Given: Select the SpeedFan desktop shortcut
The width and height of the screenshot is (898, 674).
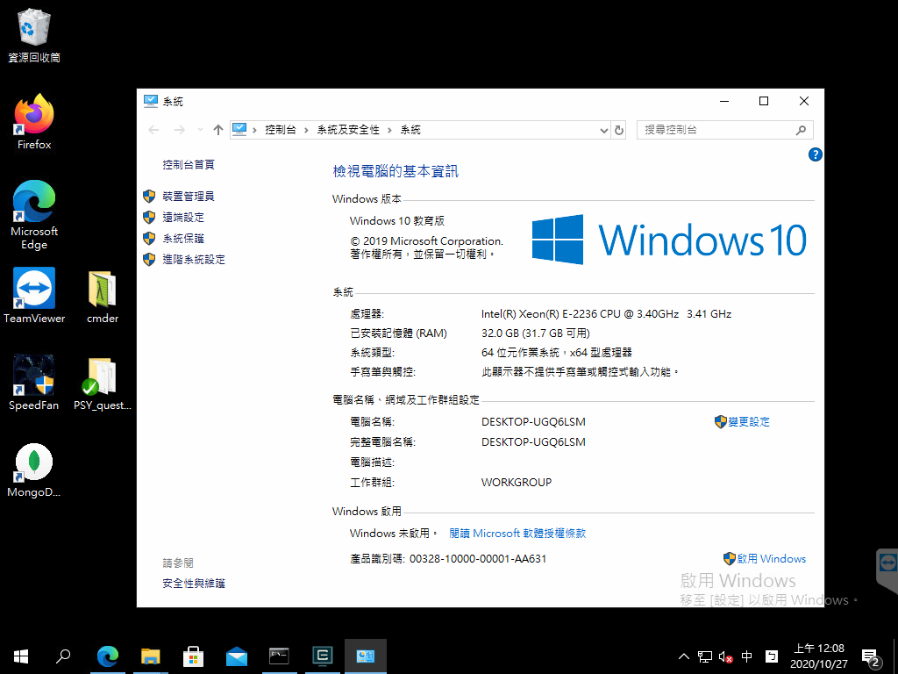Looking at the screenshot, I should point(34,383).
